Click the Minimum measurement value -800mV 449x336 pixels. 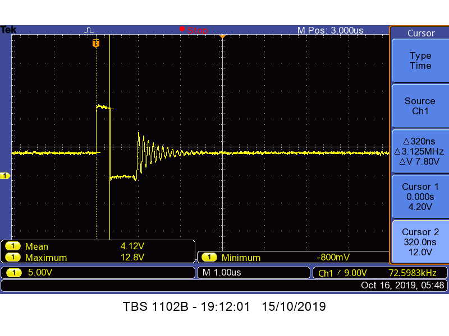click(333, 257)
